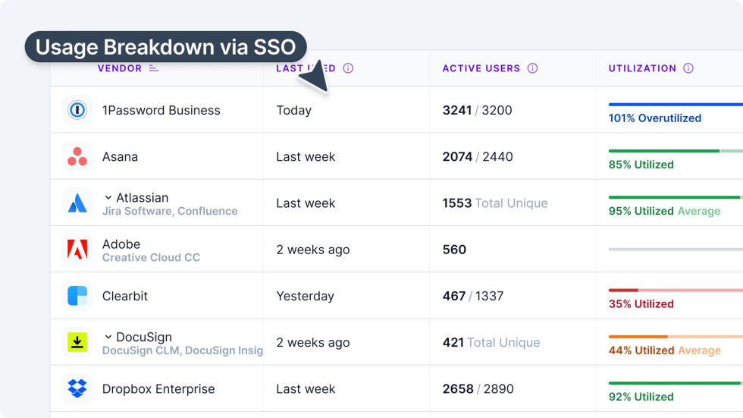Click the Active Users info icon
Screen dimensions: 743x418
click(x=532, y=68)
